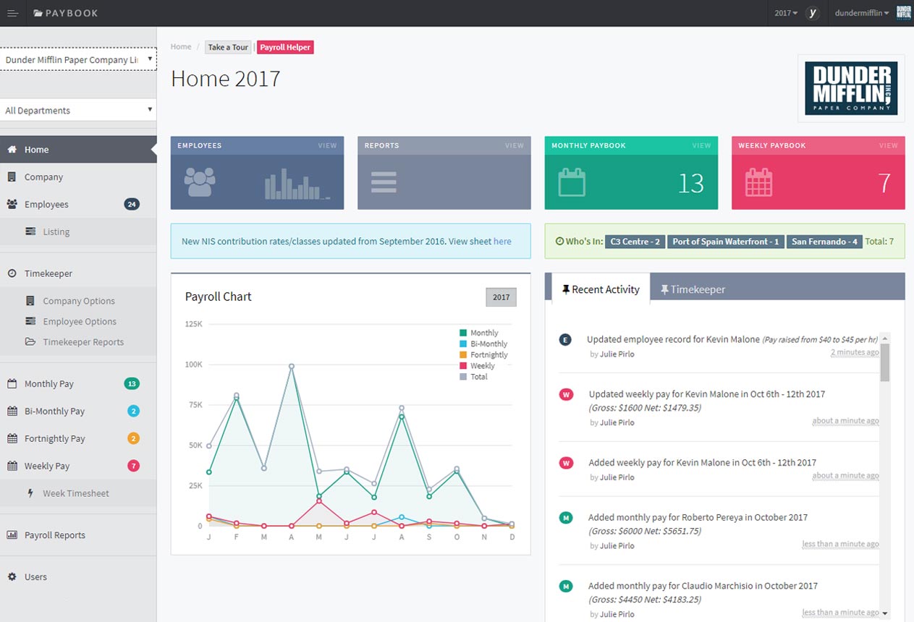Switch to the Timekeeper tab
Screen dimensions: 914x622
tap(693, 289)
